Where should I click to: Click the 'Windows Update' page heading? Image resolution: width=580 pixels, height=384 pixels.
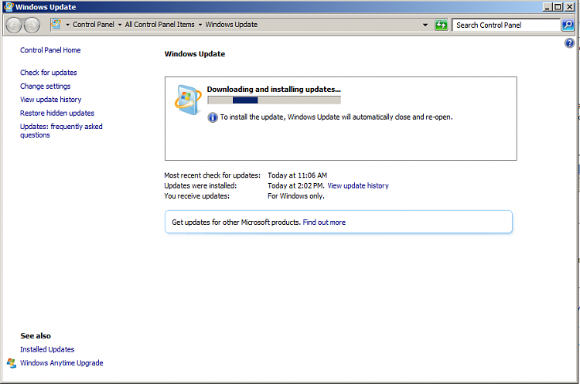click(195, 54)
